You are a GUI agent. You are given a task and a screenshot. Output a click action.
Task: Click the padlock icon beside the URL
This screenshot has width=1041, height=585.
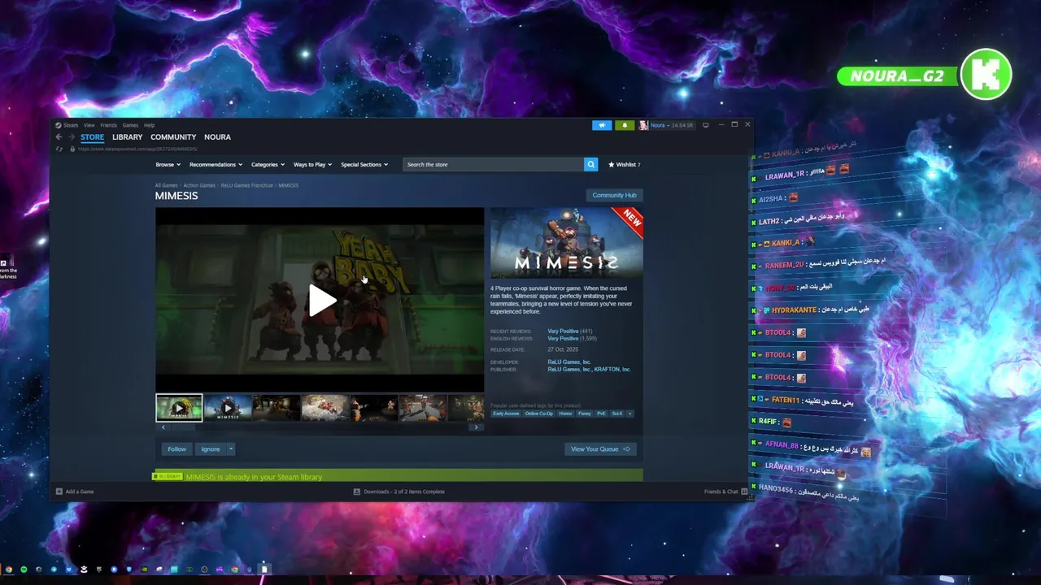pos(72,149)
